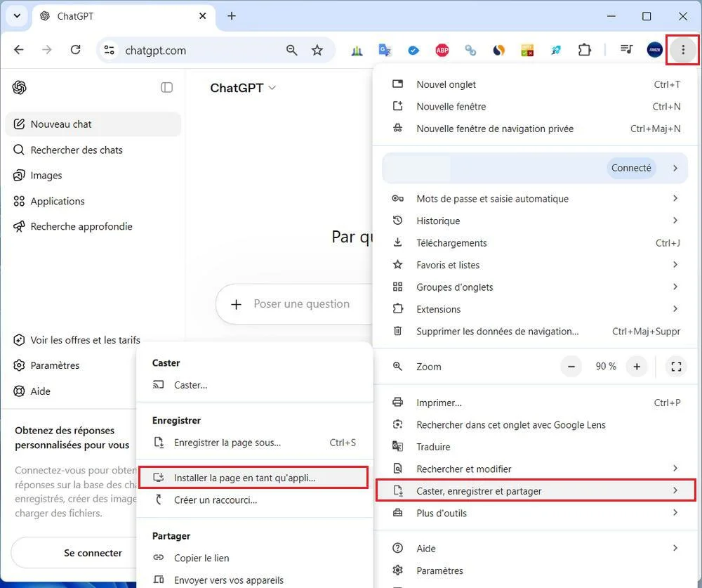Expand Groupes d'onglets submenu

(x=536, y=287)
